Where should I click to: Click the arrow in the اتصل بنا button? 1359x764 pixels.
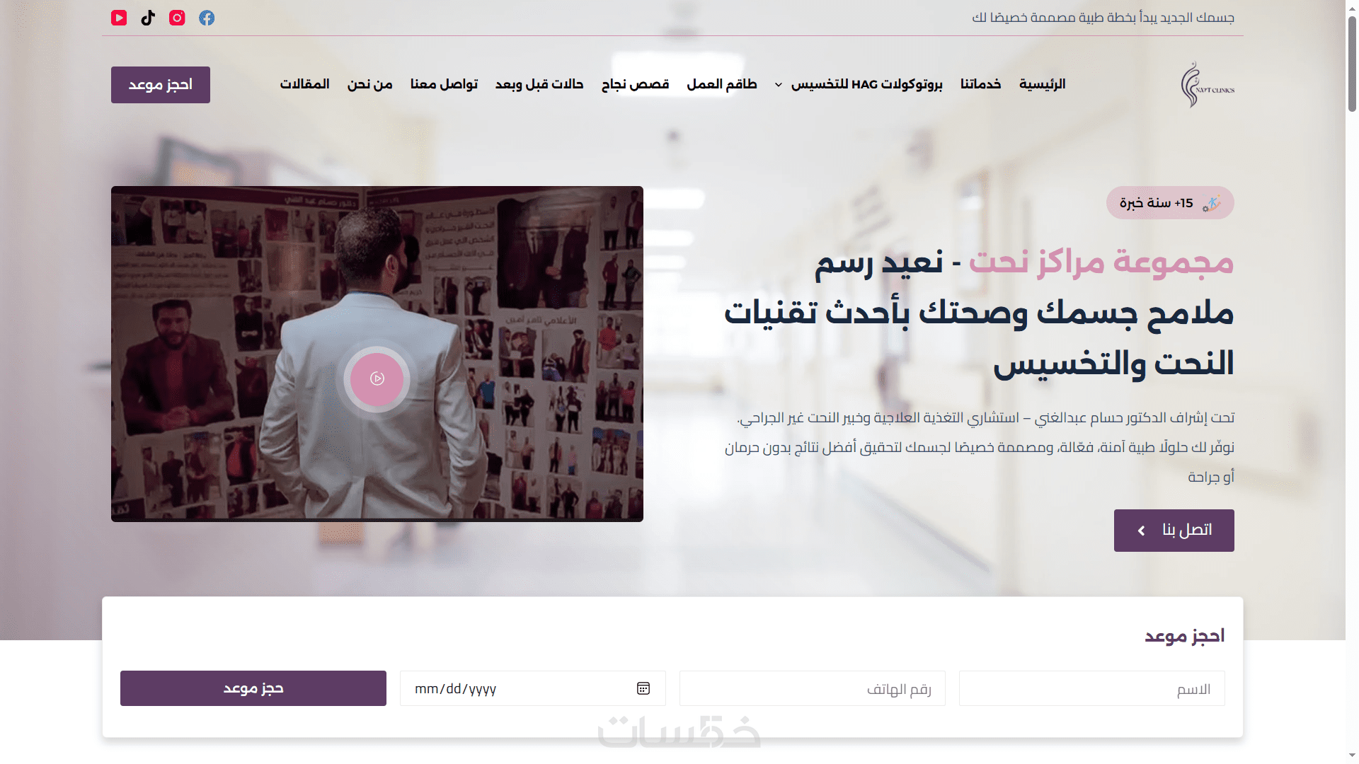tap(1141, 531)
